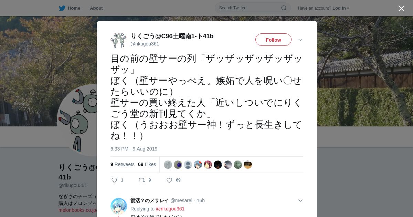
Task: Close the tweet overlay with X
Action: tap(401, 8)
